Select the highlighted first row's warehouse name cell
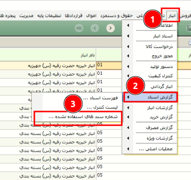 click(x=48, y=66)
